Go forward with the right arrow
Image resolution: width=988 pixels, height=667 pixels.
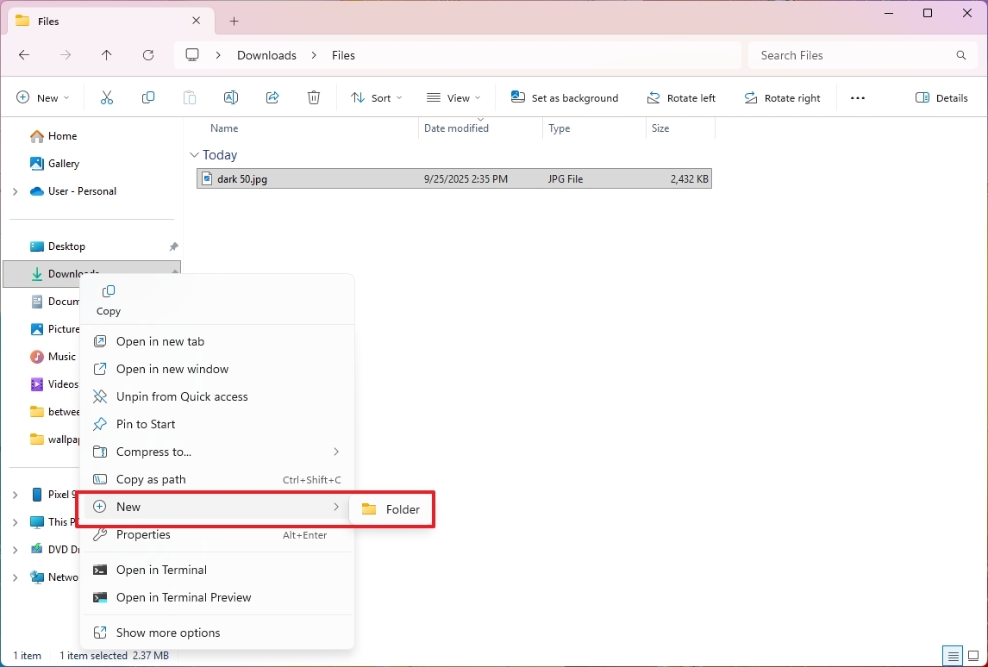tap(66, 55)
